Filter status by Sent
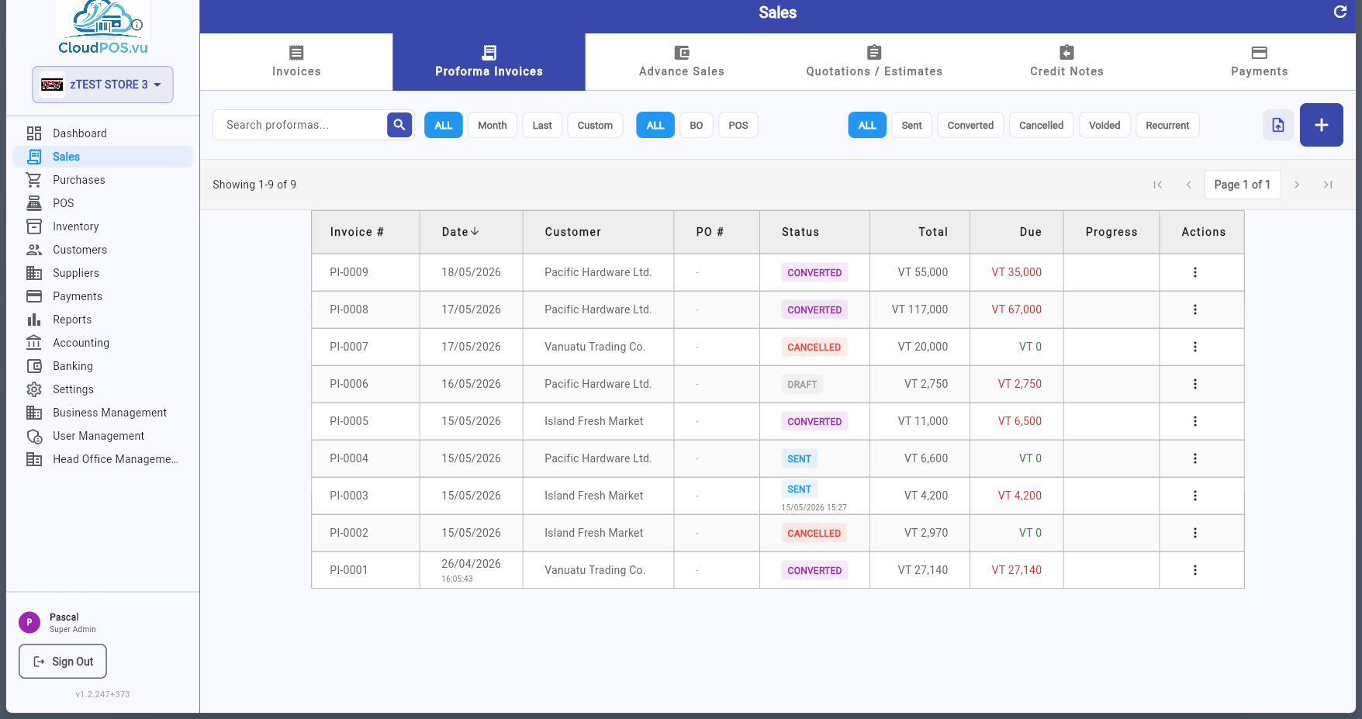Screen dimensions: 1362x719 (911, 125)
